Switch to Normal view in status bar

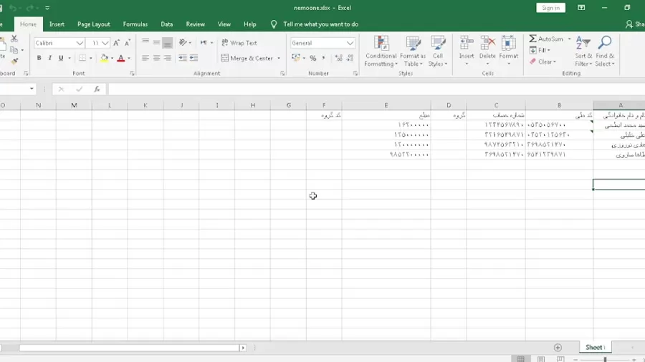tap(521, 359)
